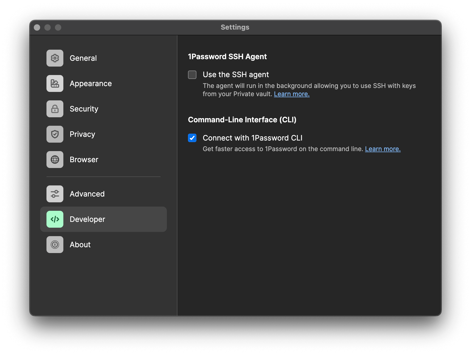Screen dimensions: 471x355
Task: Click the About 1Password logo icon
Action: (x=55, y=245)
